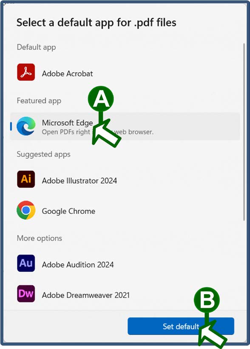Click the Set default button

coord(181,326)
